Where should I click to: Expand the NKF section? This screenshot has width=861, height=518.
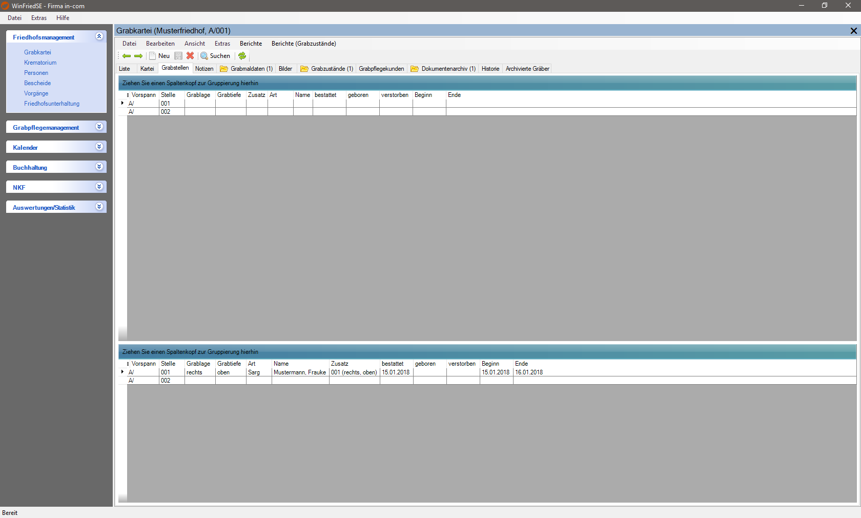(99, 187)
